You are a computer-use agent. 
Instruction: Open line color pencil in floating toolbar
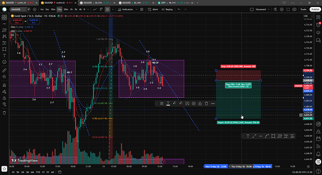pos(175,103)
